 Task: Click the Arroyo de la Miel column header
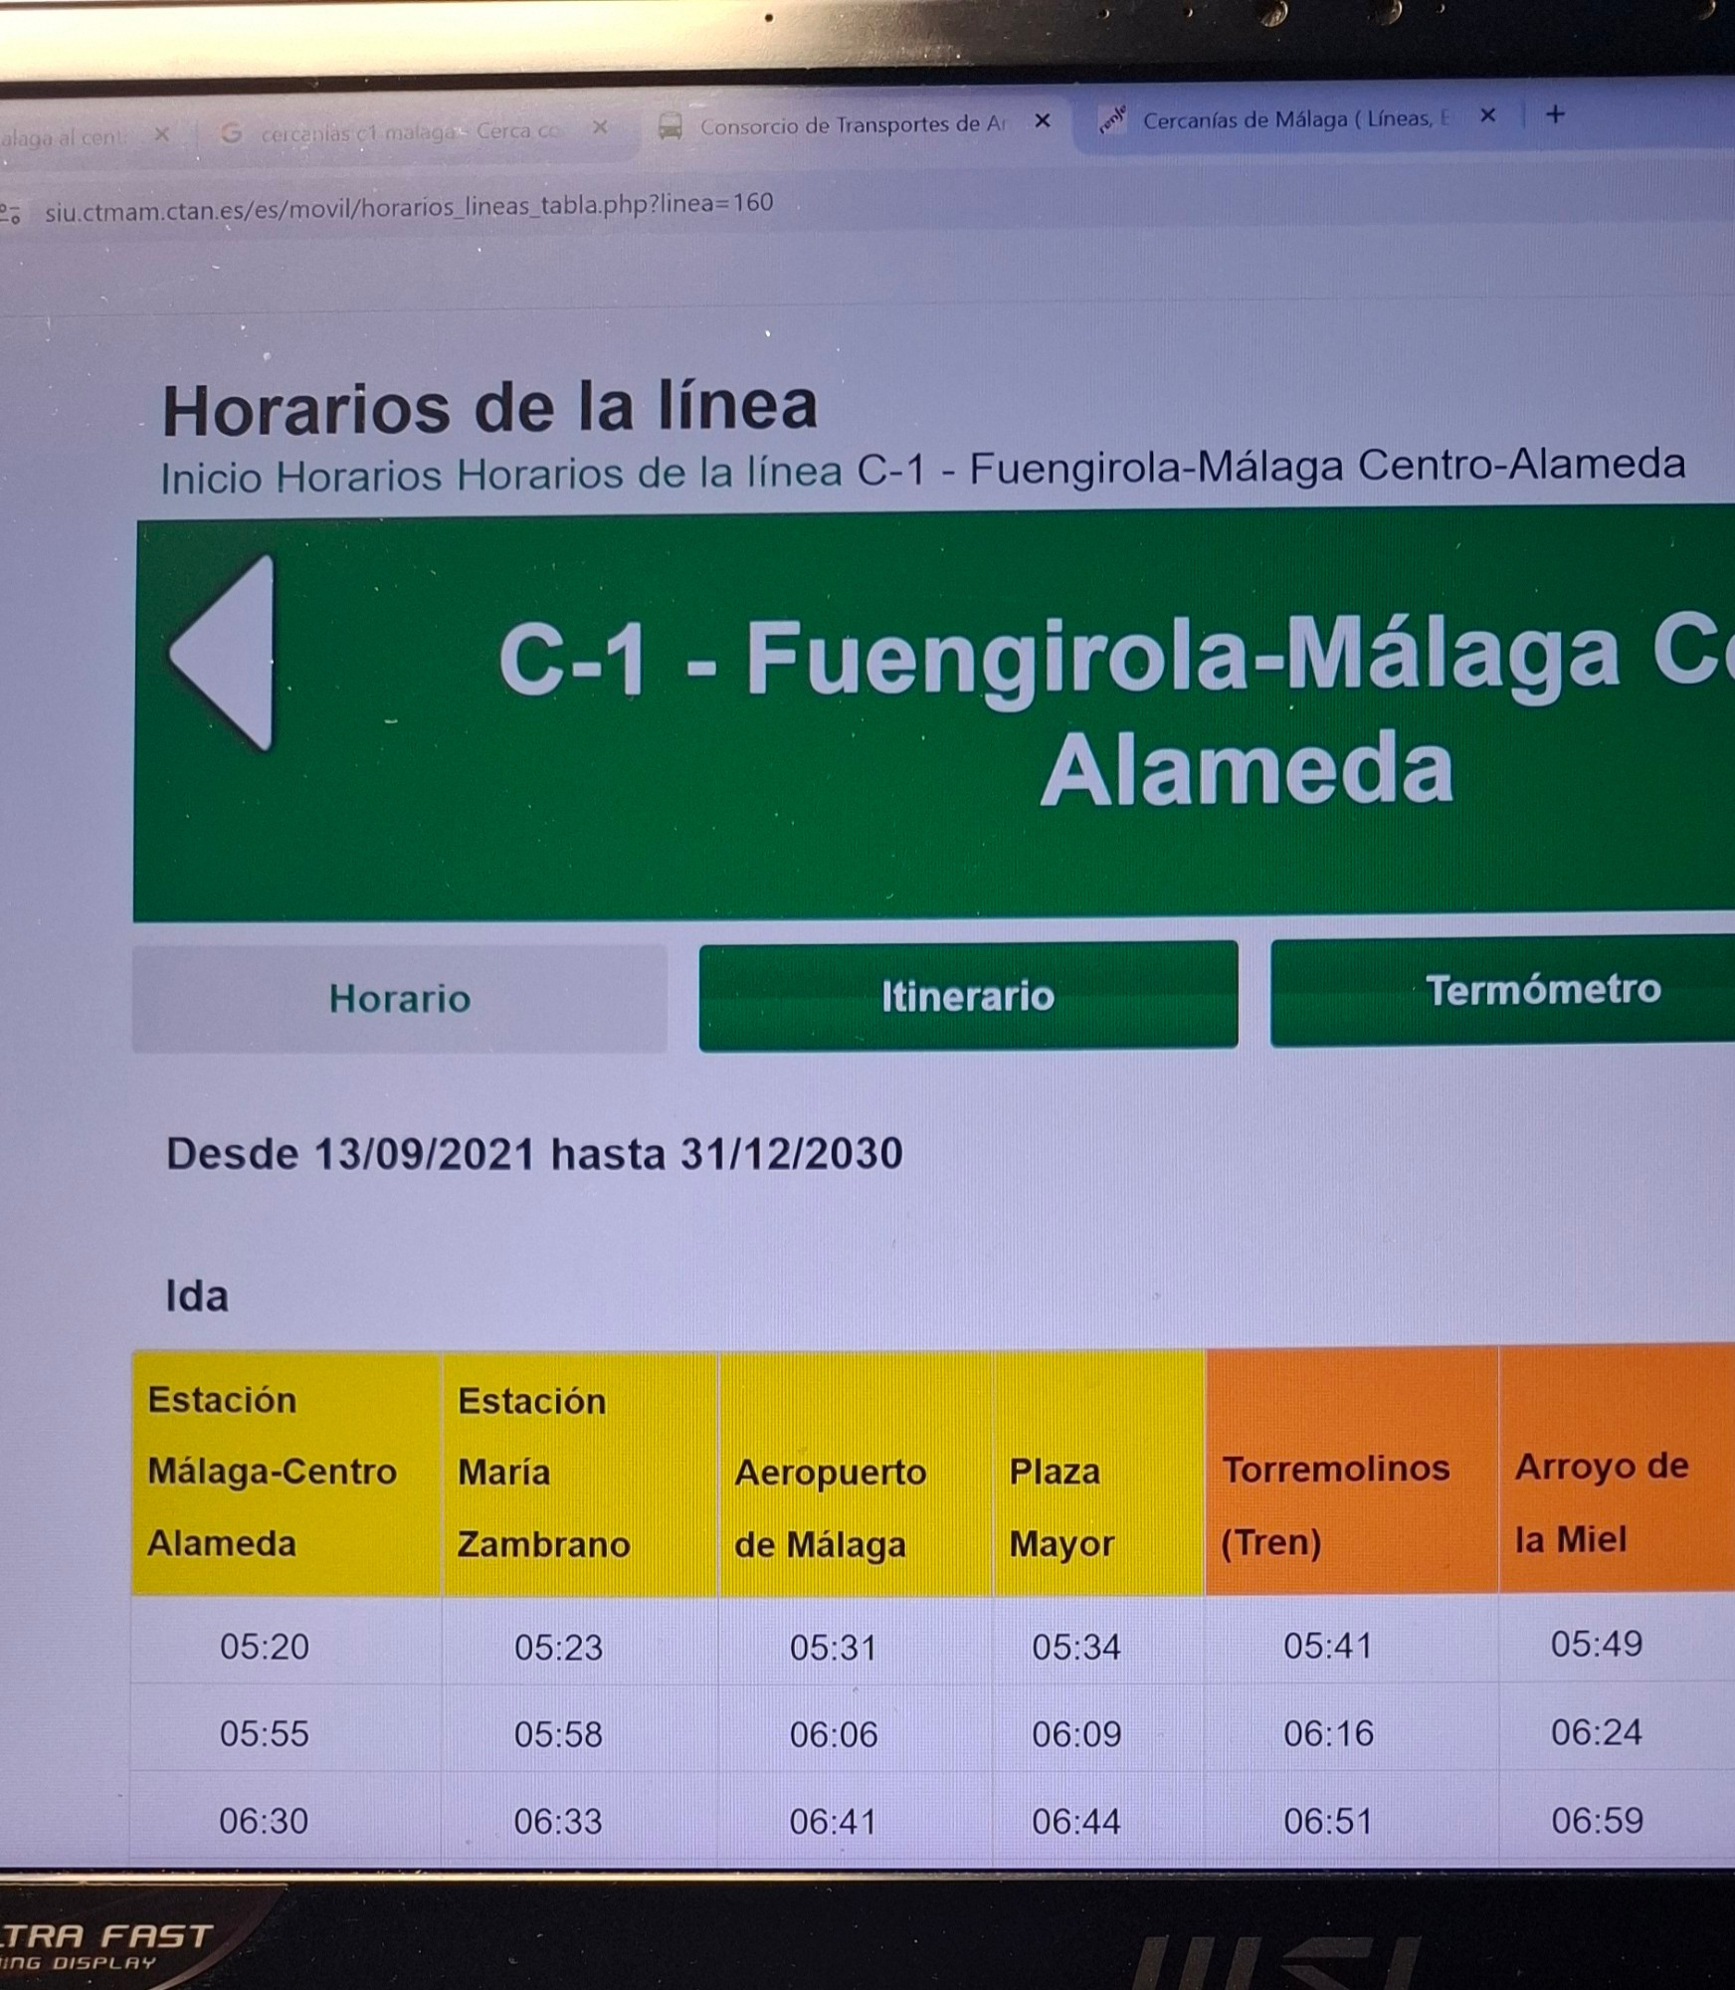[1618, 1469]
